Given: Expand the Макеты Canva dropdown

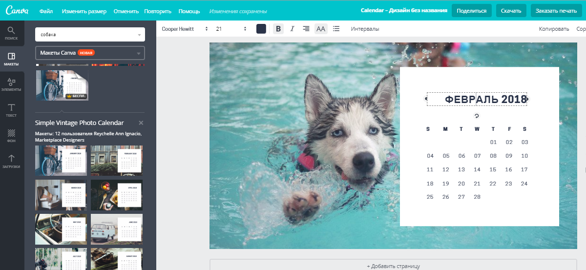Looking at the screenshot, I should click(90, 53).
